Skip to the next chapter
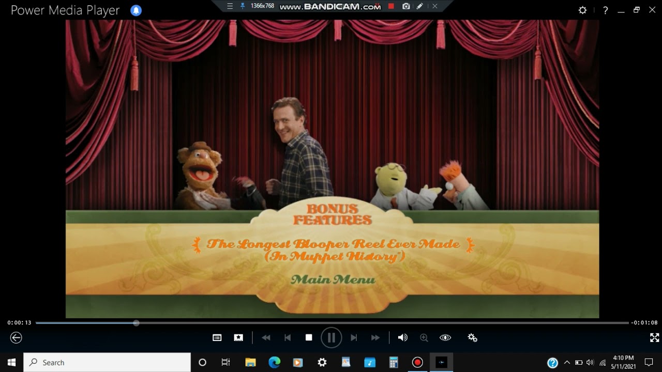The height and width of the screenshot is (372, 662). point(354,337)
